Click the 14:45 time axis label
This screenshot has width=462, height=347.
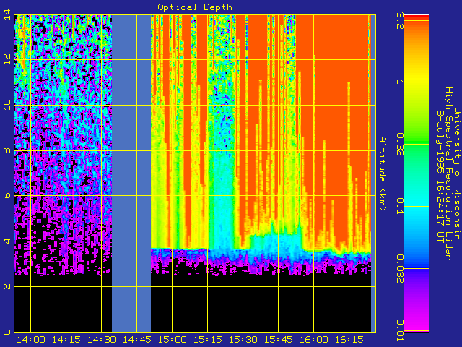point(137,340)
